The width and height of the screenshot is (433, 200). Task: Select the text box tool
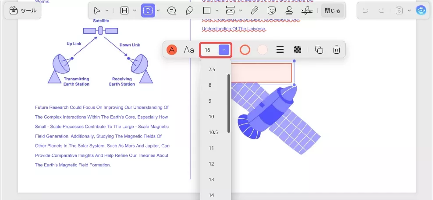point(148,11)
